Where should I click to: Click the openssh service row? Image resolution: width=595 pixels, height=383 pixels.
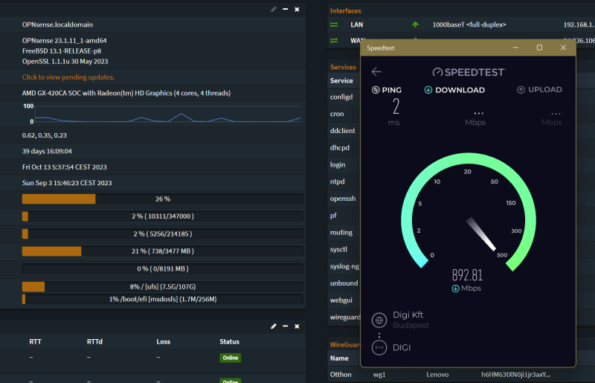(x=344, y=199)
